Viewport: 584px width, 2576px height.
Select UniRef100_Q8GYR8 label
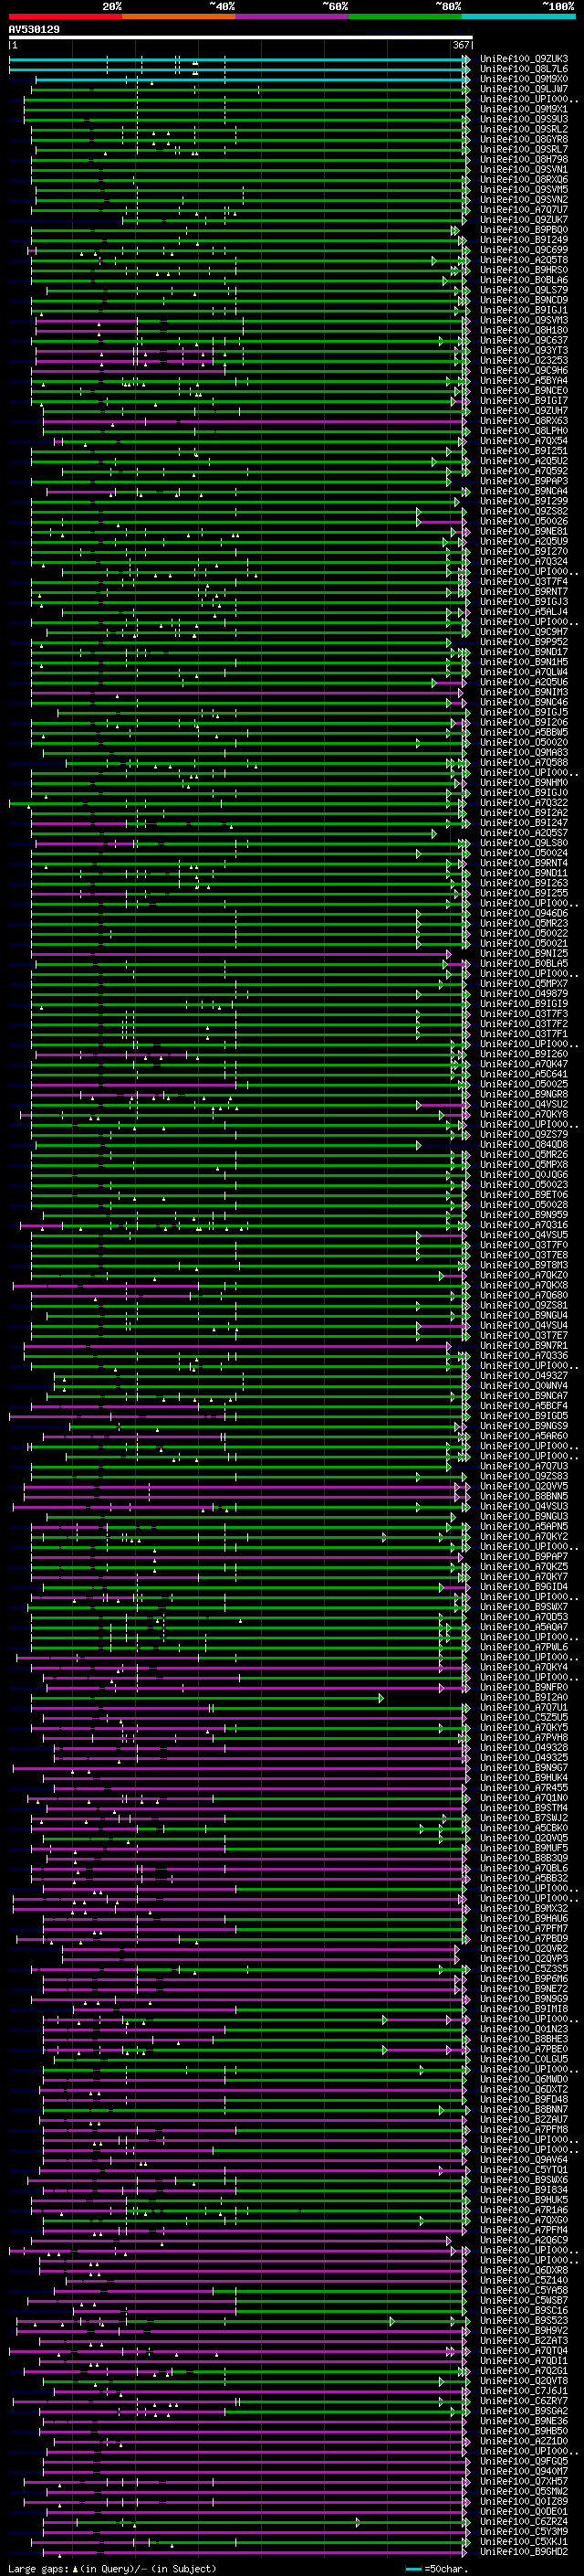point(524,139)
